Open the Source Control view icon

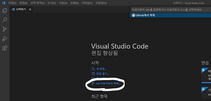[x=5, y=29]
